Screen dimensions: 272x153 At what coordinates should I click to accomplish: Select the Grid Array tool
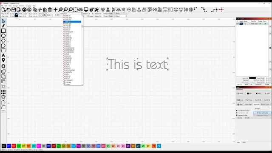click(x=3, y=92)
